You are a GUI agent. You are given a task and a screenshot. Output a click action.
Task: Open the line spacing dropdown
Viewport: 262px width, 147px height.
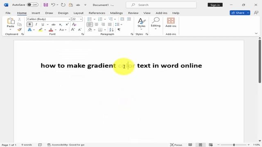(x=119, y=24)
